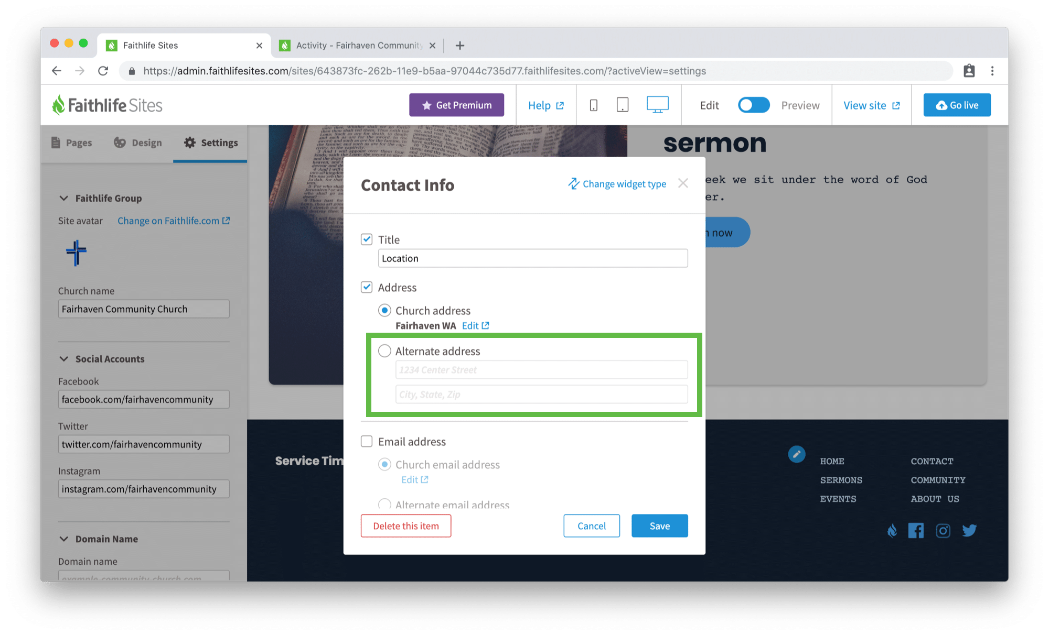
Task: Collapse the Domain Name section
Action: [x=64, y=539]
